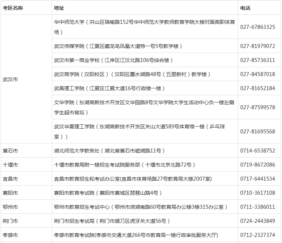Click the 文华学院 address cell
Screen dimensions: 282x243
coord(145,107)
